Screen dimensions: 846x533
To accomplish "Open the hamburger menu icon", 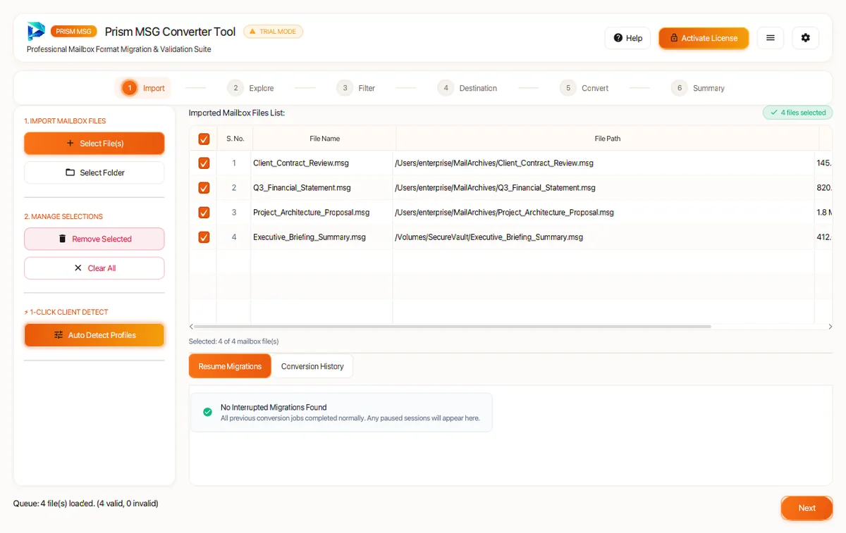I will tap(771, 38).
